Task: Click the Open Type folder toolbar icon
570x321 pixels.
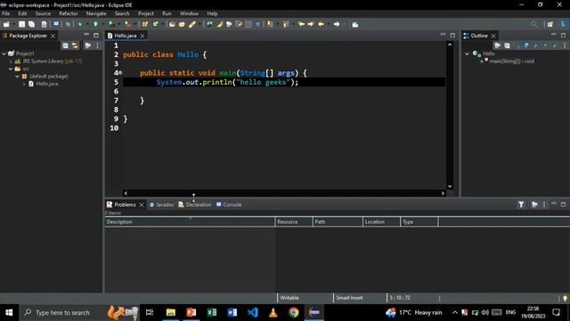Action: (x=172, y=24)
